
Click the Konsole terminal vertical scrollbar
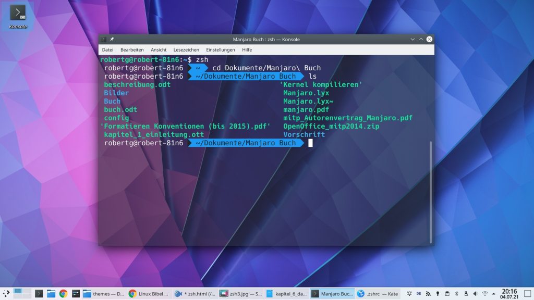tap(431, 192)
